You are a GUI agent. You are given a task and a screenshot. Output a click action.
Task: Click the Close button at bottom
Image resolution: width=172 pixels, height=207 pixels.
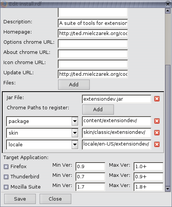[x=55, y=199]
